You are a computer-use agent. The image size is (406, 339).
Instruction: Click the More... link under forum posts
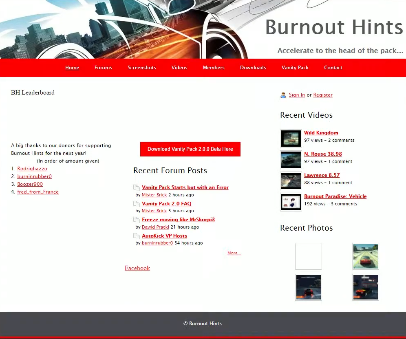click(x=234, y=253)
